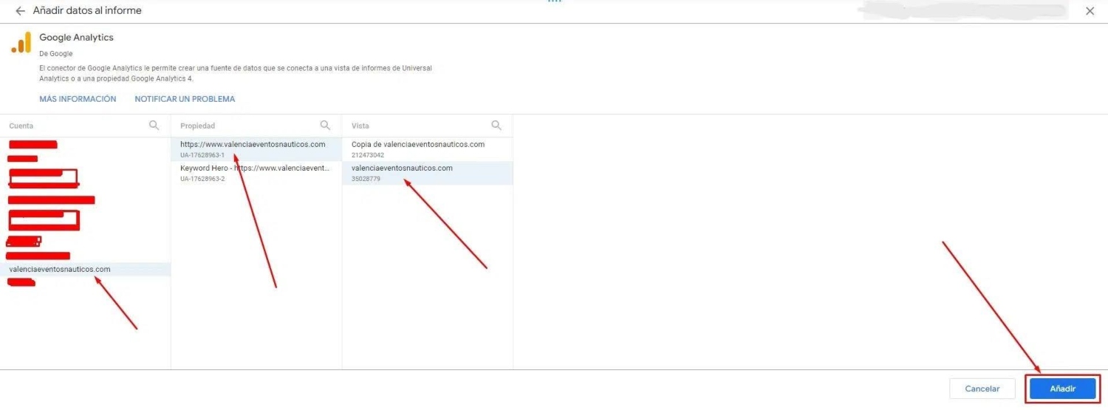
Task: Click the Añadir datos al informe heading
Action: point(87,11)
